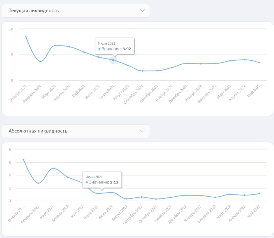
Task: Click Октябрь 2021 point on absolute liquidity chart
Action: (x=156, y=199)
